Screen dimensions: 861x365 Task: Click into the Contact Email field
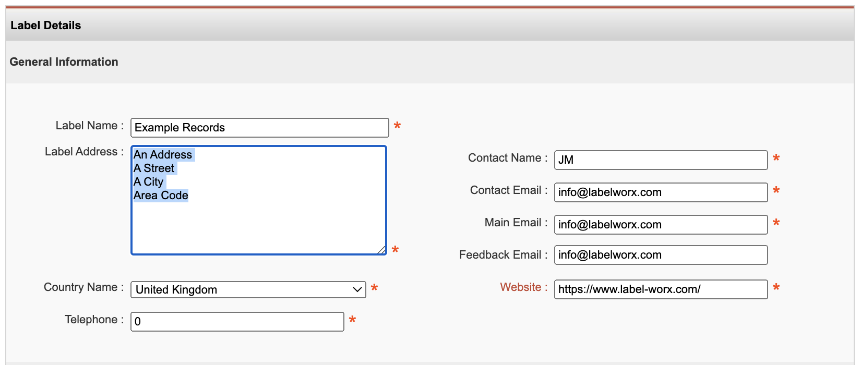pyautogui.click(x=661, y=192)
